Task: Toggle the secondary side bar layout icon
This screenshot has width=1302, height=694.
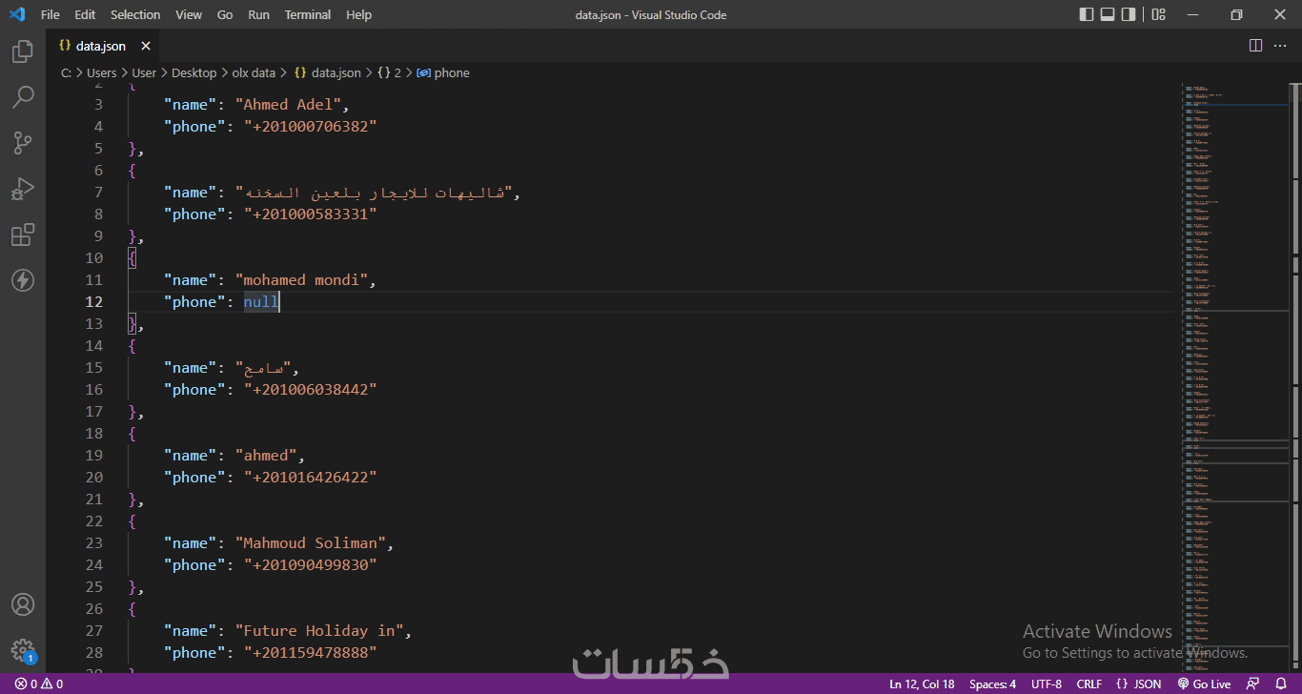Action: coord(1129,14)
